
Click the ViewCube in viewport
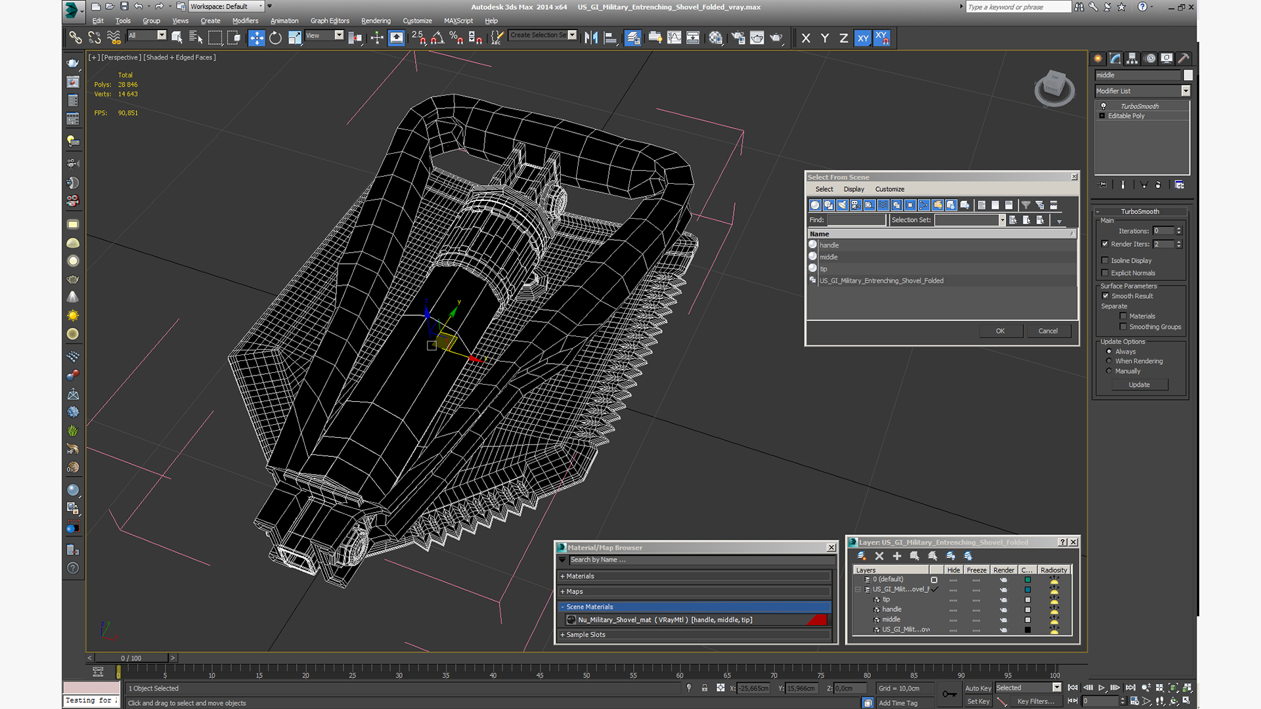coord(1054,87)
